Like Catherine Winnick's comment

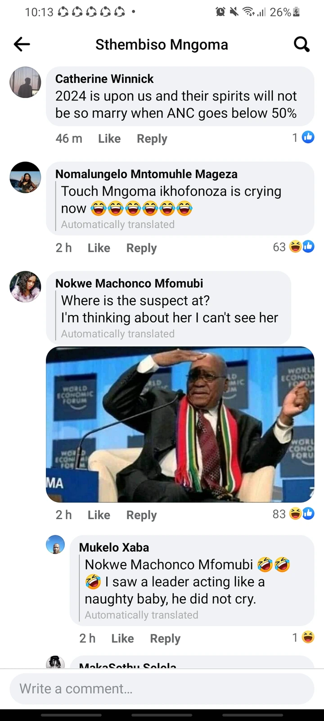coord(109,138)
